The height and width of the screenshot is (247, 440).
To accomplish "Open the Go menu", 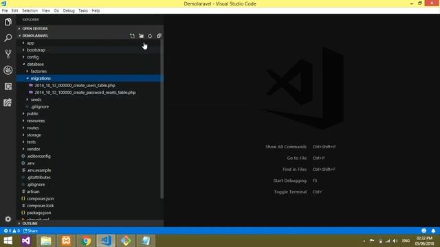I will pyautogui.click(x=56, y=11).
